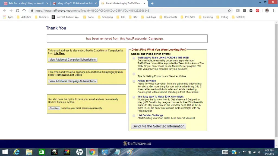Image resolution: width=278 pixels, height=156 pixels.
Task: Open a new browser tab
Action: [152, 3]
